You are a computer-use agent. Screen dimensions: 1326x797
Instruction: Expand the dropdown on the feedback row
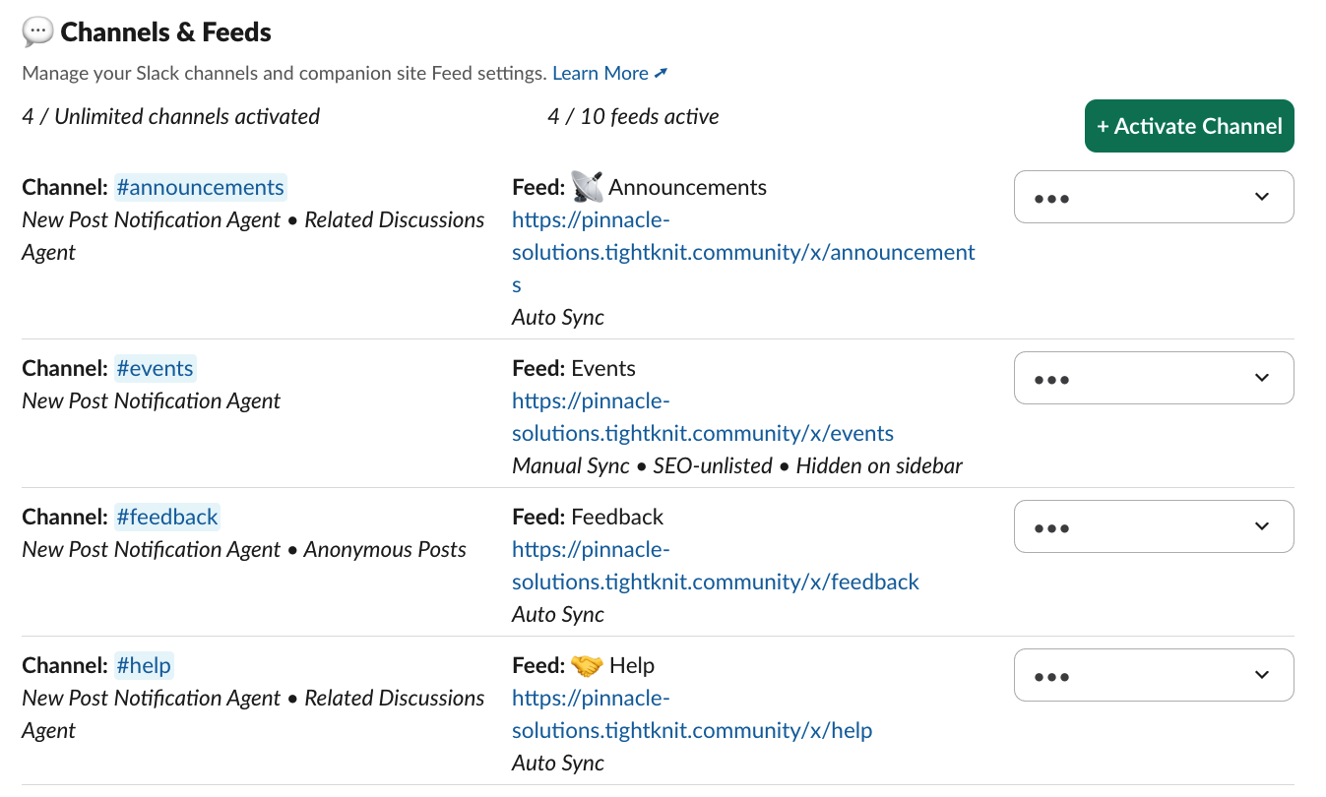1261,526
